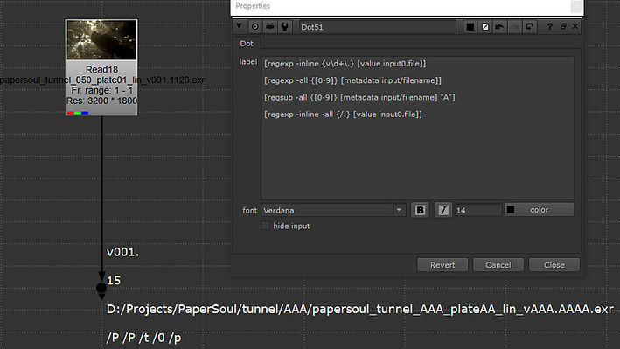Click the diagonal gl color swatch icon
This screenshot has width=620, height=349.
485,27
